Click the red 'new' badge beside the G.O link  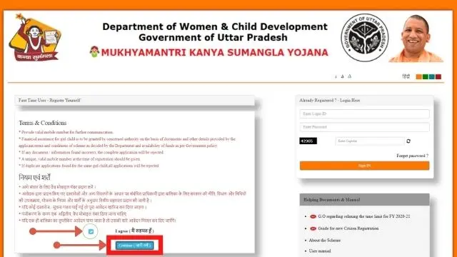[313, 216]
